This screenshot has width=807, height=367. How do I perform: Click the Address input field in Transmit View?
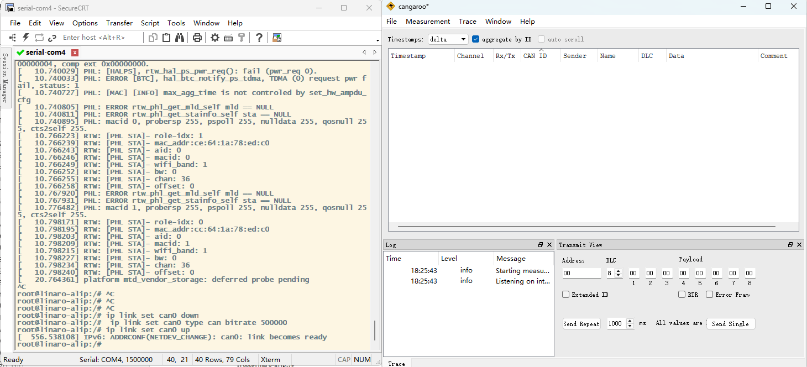(581, 273)
